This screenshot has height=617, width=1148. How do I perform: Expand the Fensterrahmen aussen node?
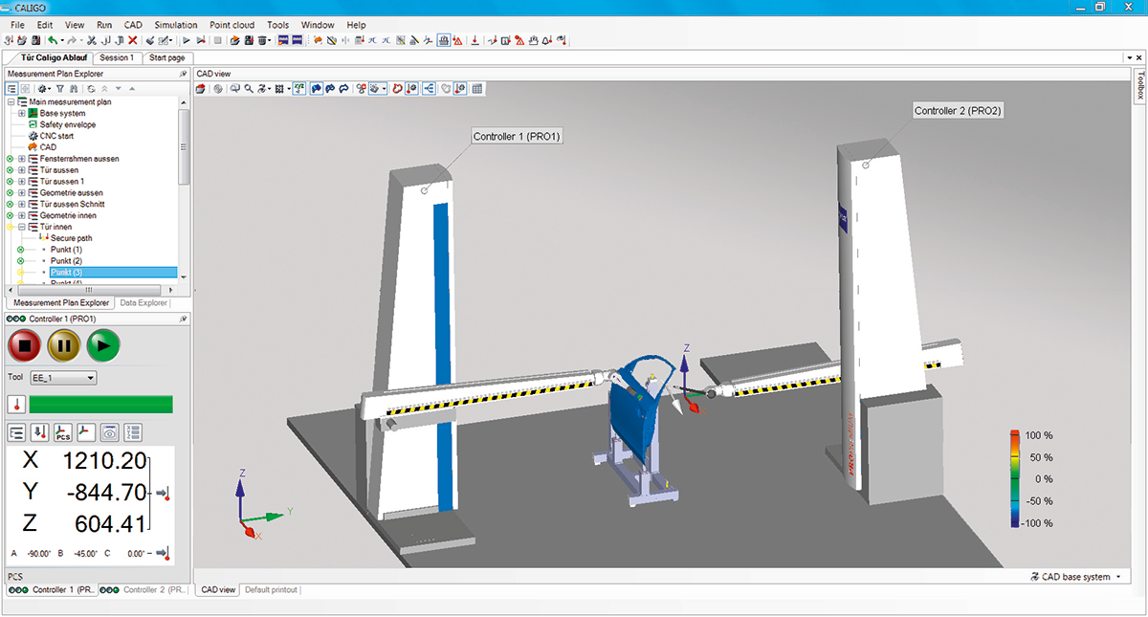21,159
